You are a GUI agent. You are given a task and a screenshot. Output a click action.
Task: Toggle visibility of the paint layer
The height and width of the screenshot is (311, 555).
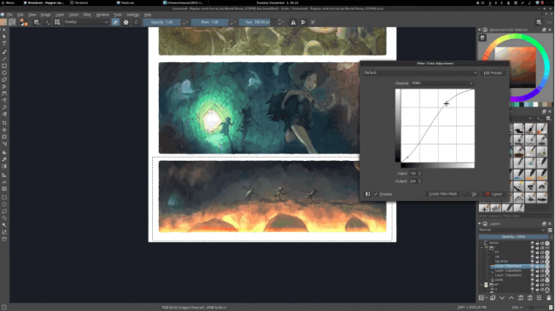(x=532, y=279)
